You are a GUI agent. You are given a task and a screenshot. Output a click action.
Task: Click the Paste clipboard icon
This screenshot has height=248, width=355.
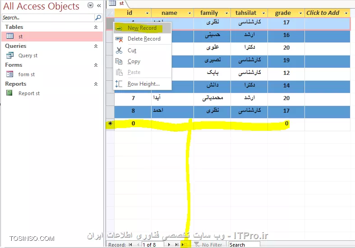[x=119, y=72]
